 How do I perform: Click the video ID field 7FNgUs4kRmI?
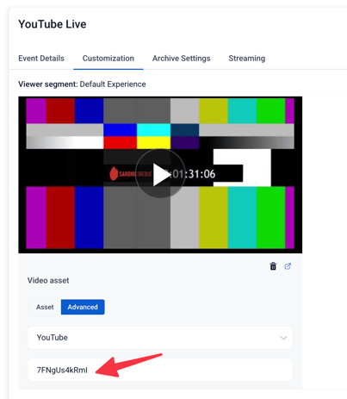(160, 370)
